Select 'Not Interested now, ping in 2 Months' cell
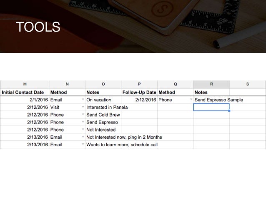The height and width of the screenshot is (199, 266). tap(103, 137)
